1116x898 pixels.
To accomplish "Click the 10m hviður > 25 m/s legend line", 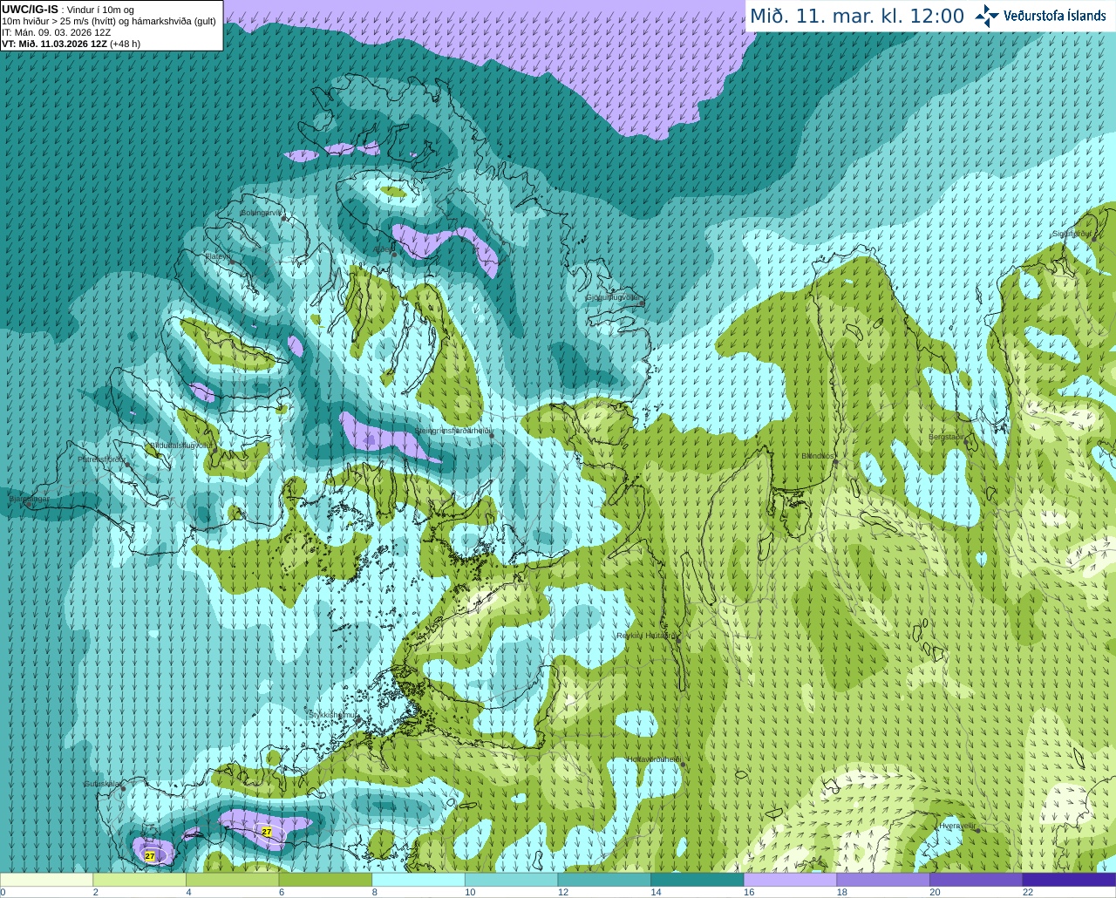I will pyautogui.click(x=109, y=21).
